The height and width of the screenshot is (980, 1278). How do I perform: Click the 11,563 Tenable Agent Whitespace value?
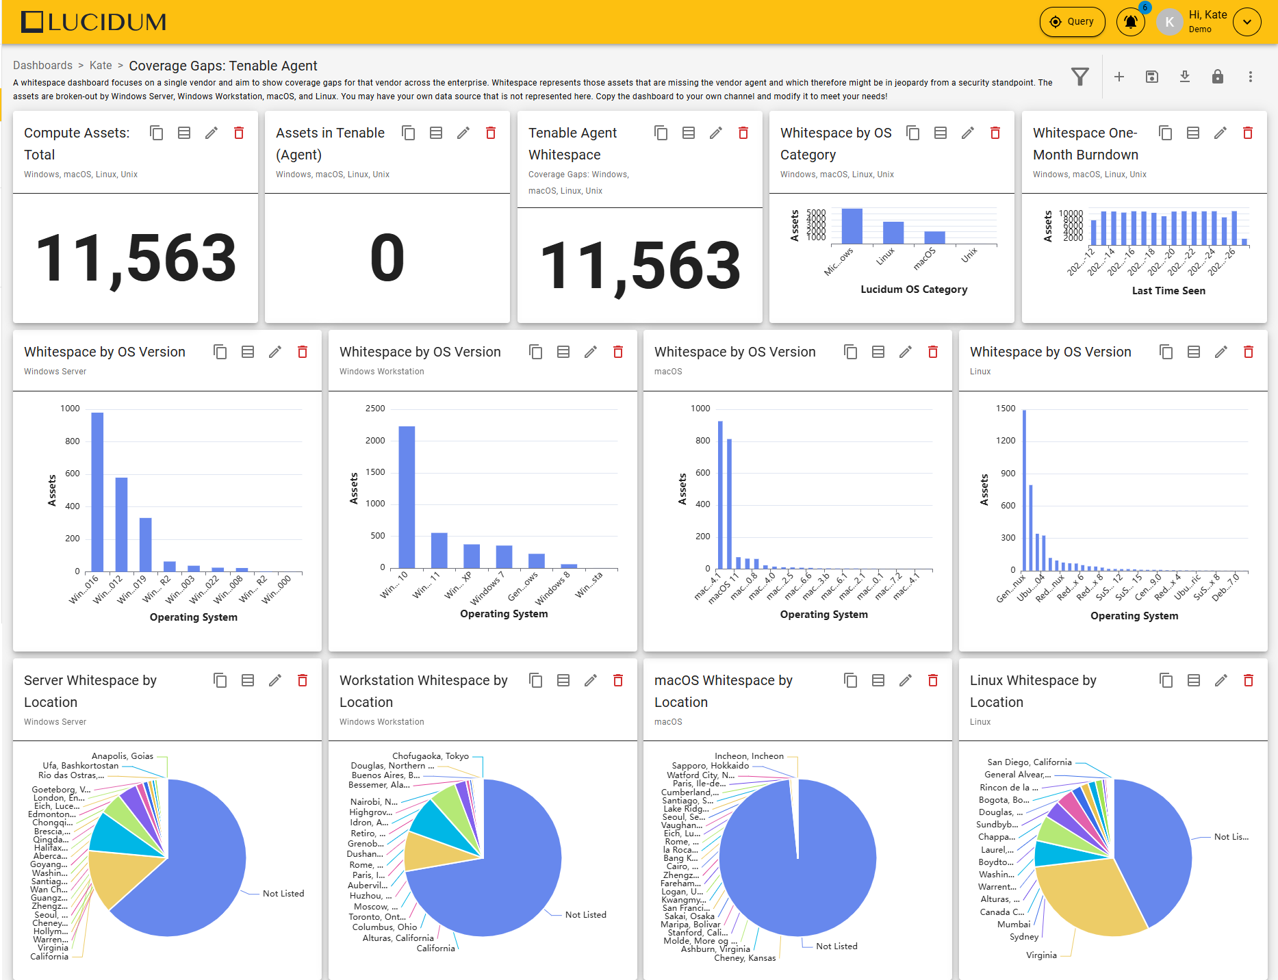point(640,266)
